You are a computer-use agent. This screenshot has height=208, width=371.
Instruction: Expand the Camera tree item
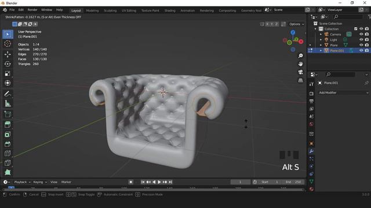click(321, 35)
